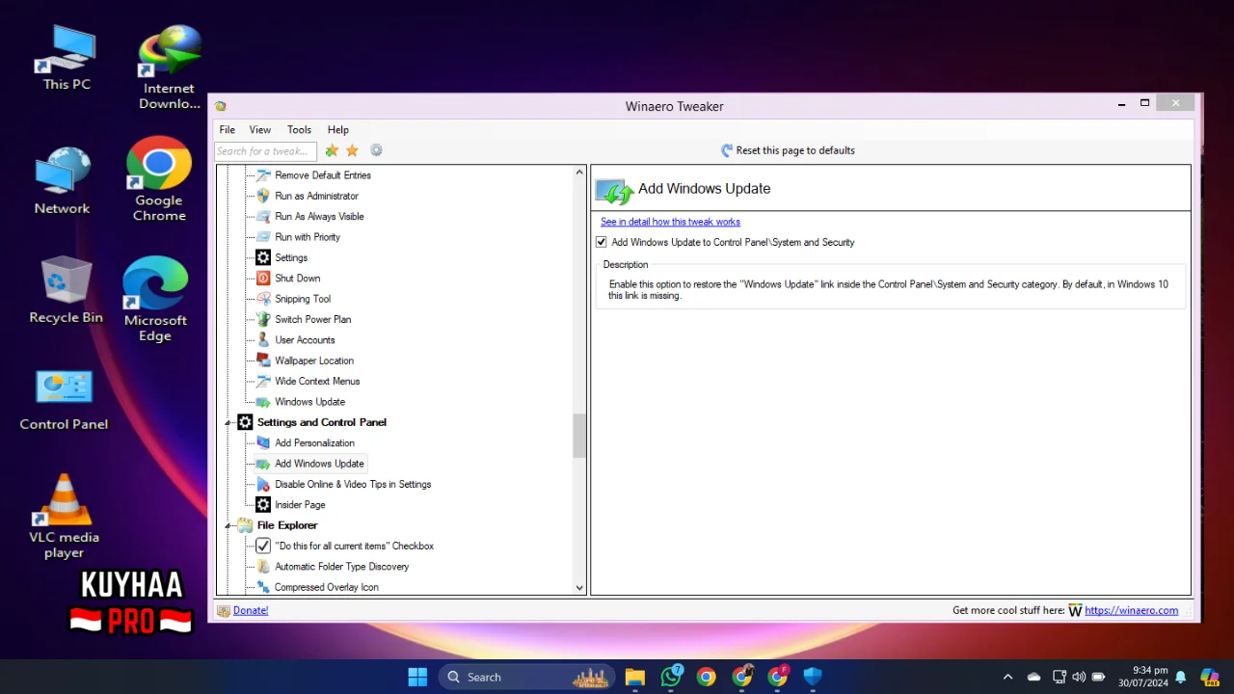1234x694 pixels.
Task: Click the Search for a tweak field
Action: click(x=265, y=151)
